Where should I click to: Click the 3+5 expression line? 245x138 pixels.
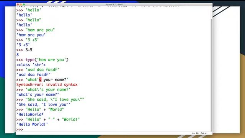(x=29, y=50)
